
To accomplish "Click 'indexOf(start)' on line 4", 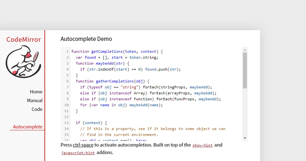I will (114, 69).
